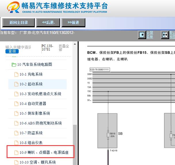Open 10-6 ABS 防抱死制动系统
175x165 pixels.
[x=41, y=123]
